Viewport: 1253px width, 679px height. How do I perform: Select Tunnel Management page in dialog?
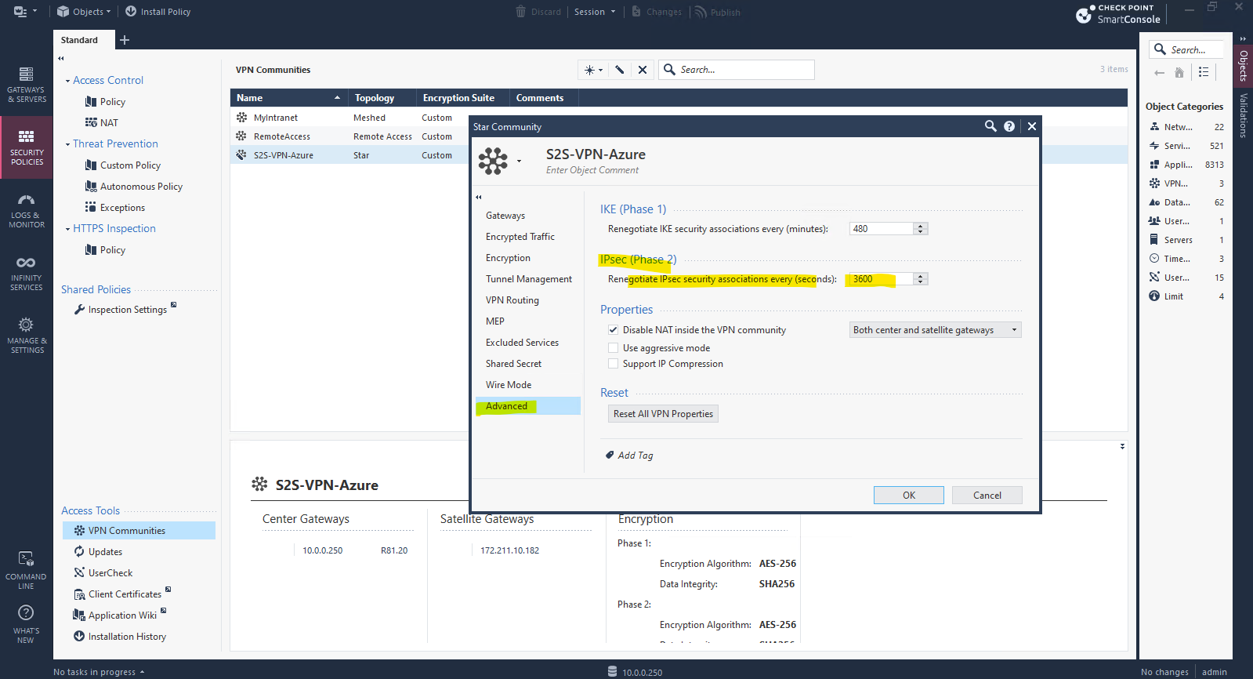tap(529, 279)
